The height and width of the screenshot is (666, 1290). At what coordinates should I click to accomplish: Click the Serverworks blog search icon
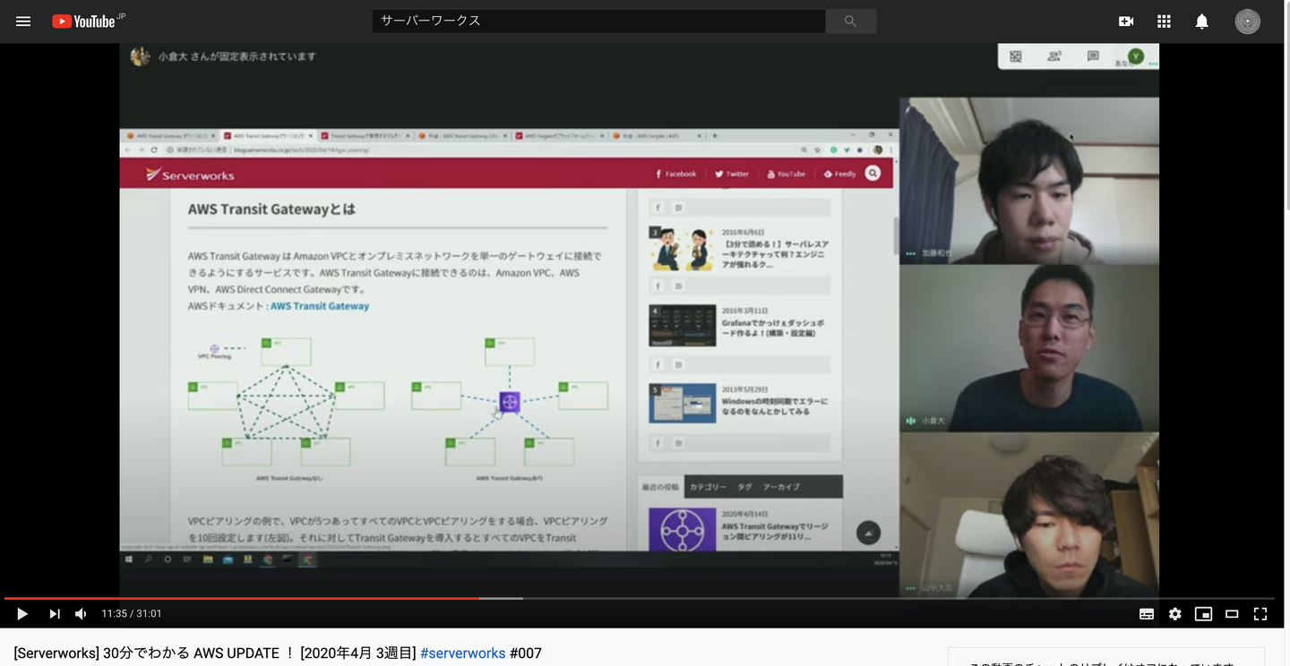873,174
